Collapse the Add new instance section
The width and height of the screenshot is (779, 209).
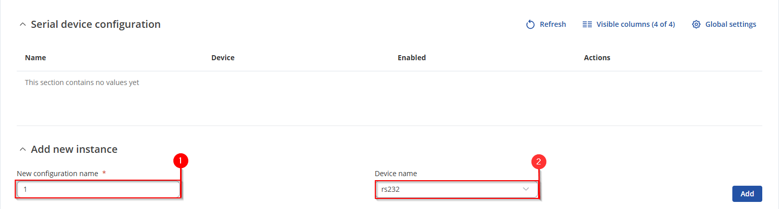pyautogui.click(x=22, y=149)
